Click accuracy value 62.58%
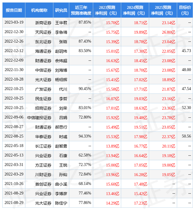 (85, 155)
